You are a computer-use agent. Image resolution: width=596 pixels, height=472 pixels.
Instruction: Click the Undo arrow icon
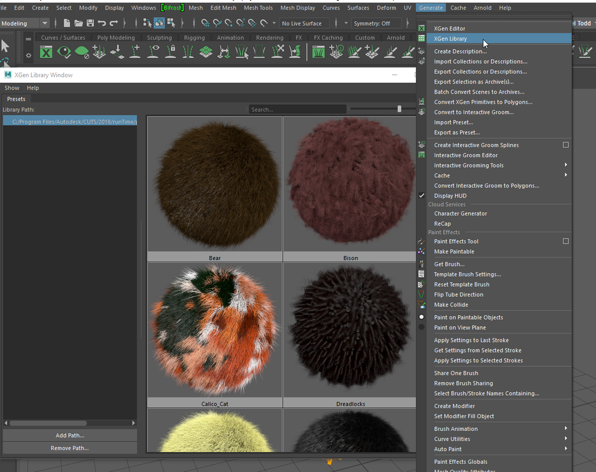point(101,23)
